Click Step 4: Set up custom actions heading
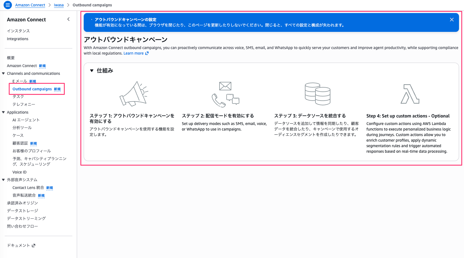The height and width of the screenshot is (258, 464). [408, 116]
